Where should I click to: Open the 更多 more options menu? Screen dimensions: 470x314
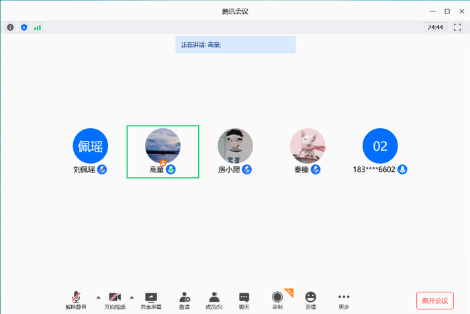click(x=344, y=301)
